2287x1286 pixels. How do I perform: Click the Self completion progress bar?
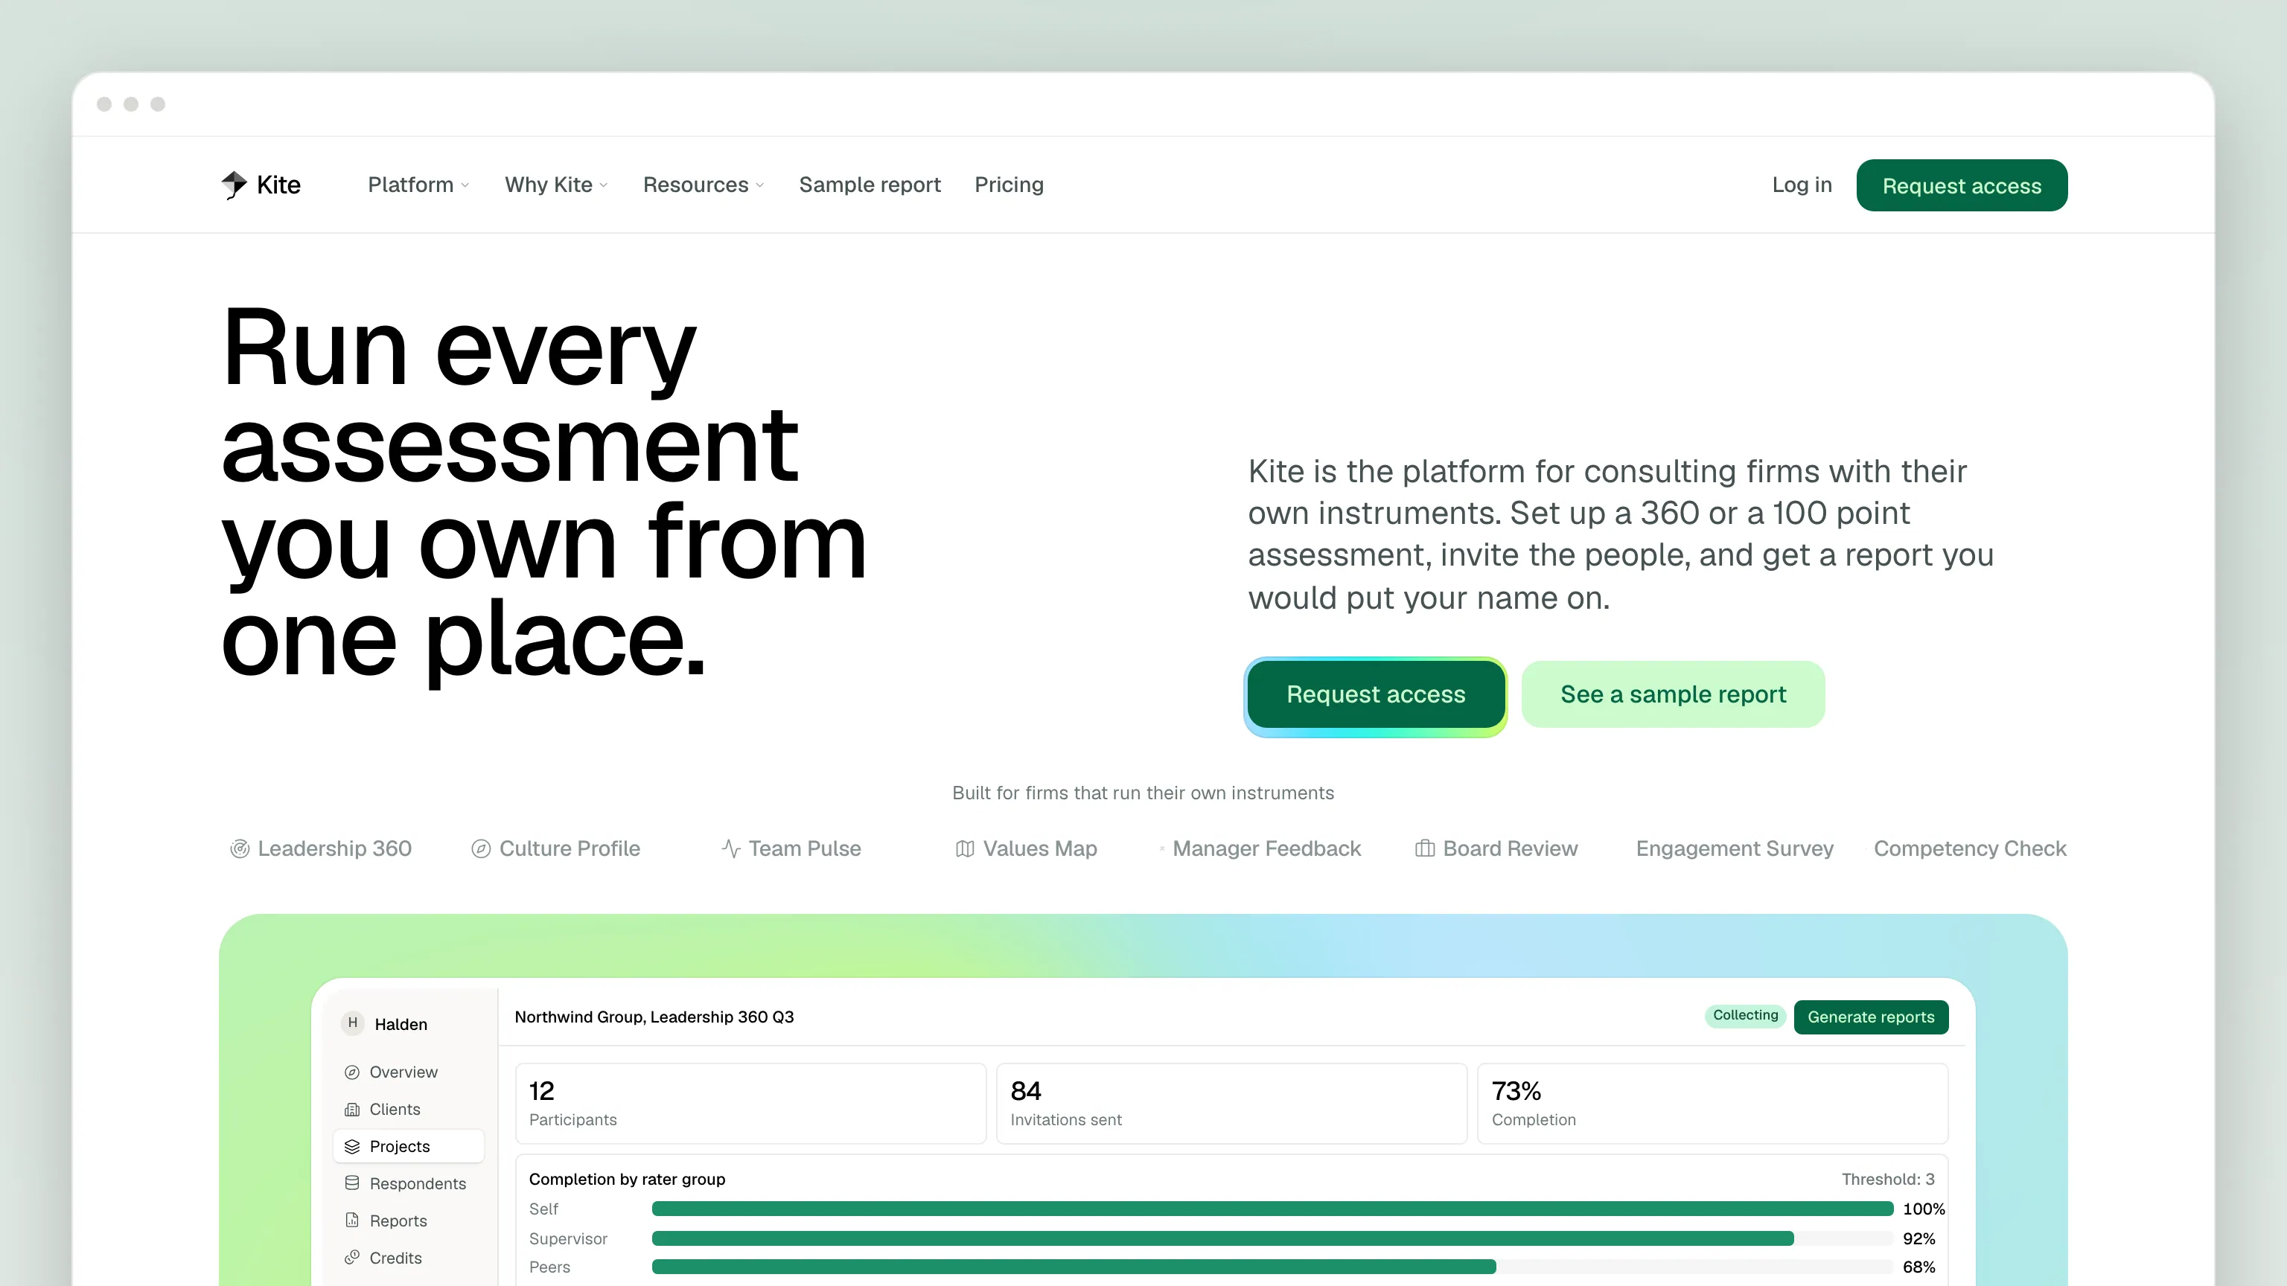pos(1272,1209)
